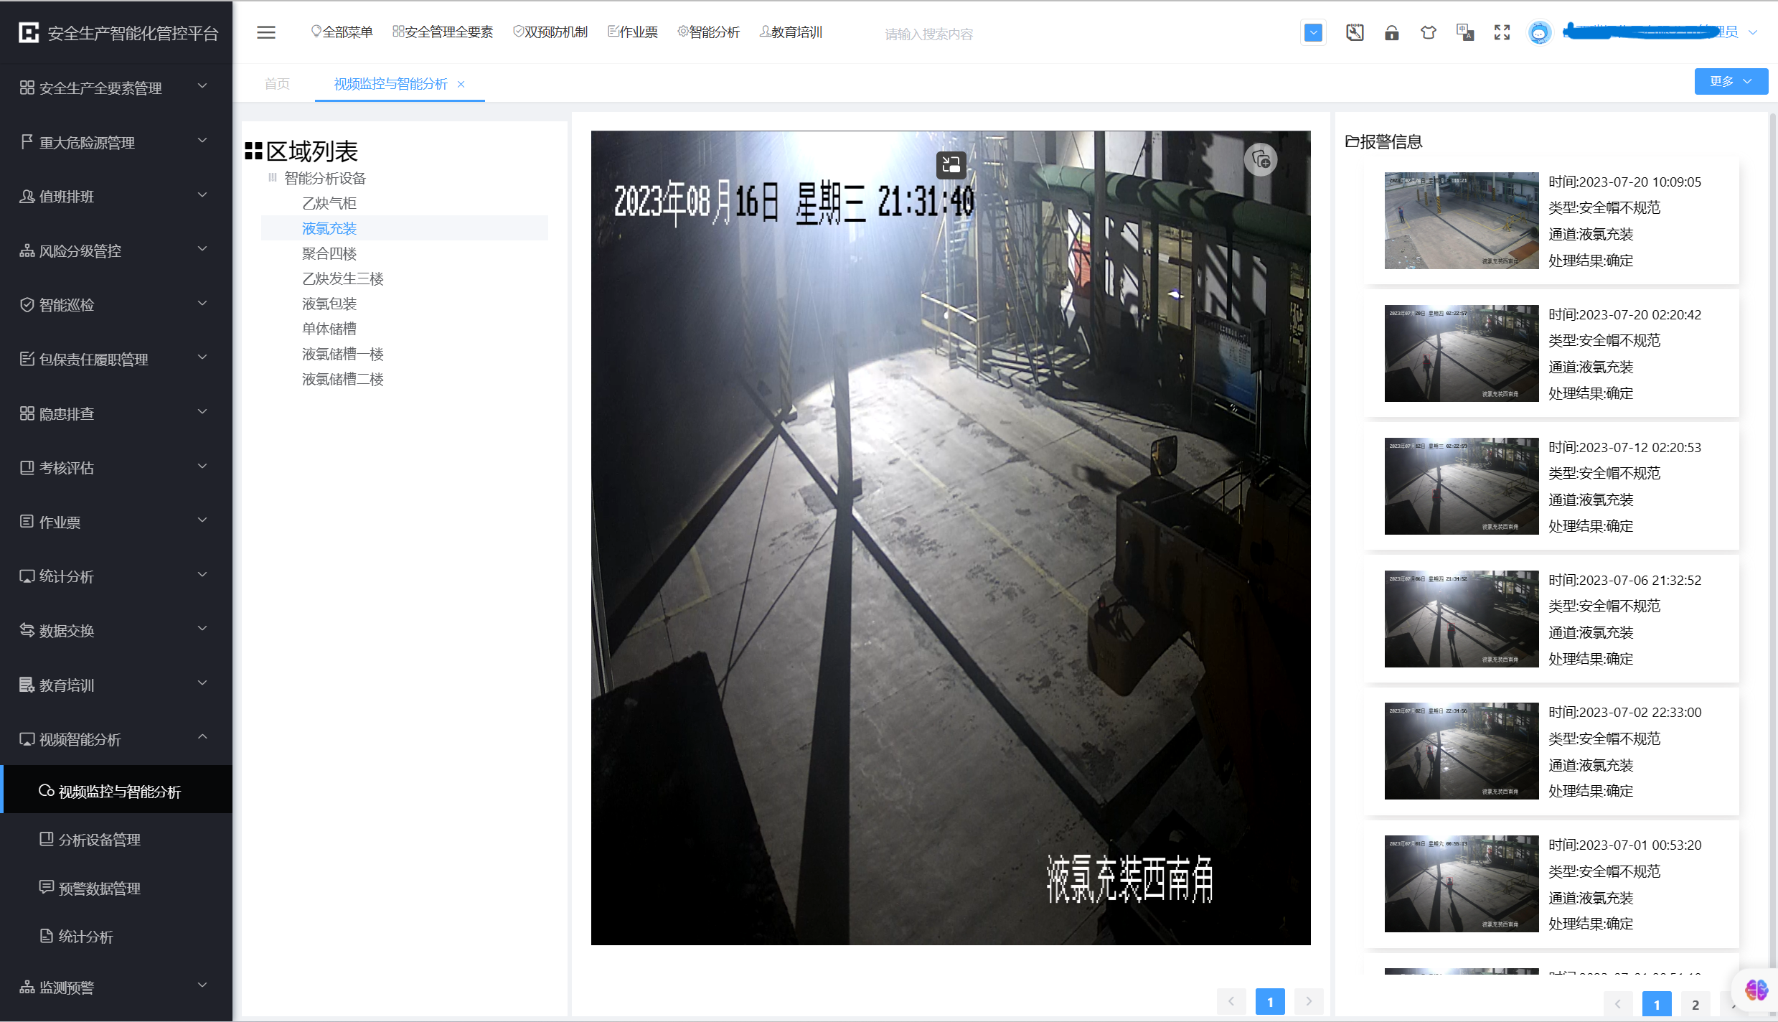
Task: Click the language translate icon
Action: click(1465, 32)
